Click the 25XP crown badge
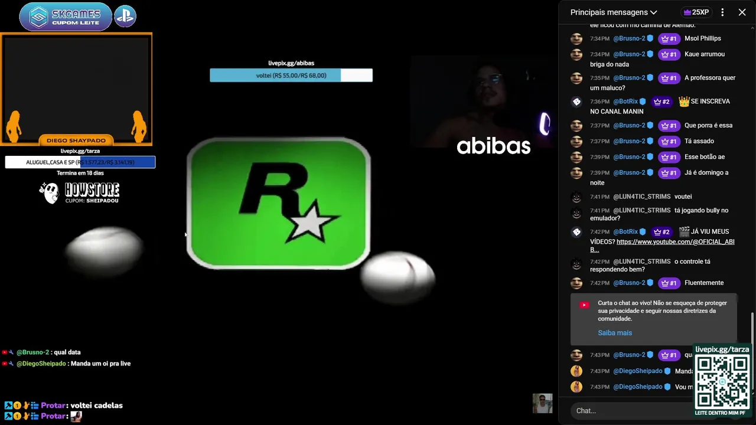756x425 pixels. click(x=696, y=12)
